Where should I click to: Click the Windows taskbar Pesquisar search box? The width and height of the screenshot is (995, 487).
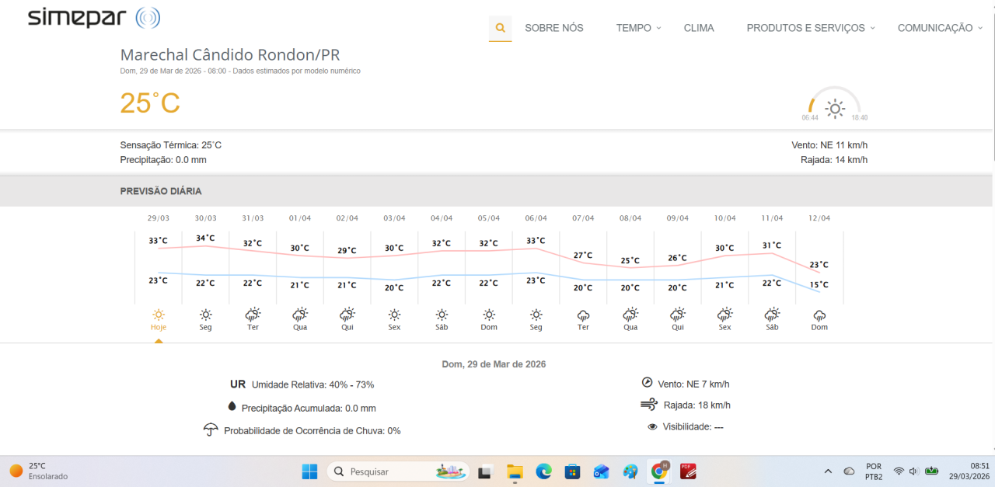tap(398, 471)
